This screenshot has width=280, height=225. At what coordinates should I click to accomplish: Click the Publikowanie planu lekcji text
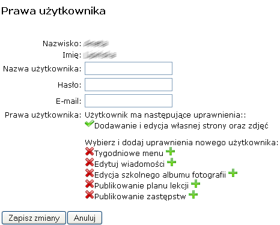(x=141, y=185)
